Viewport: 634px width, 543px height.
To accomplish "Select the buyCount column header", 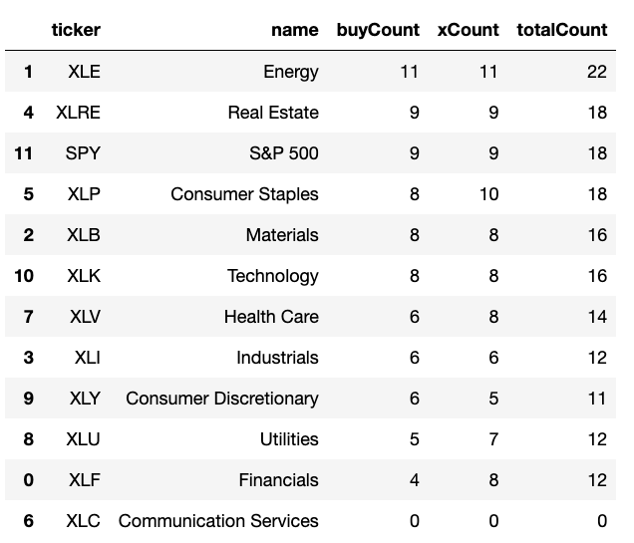I will click(379, 30).
